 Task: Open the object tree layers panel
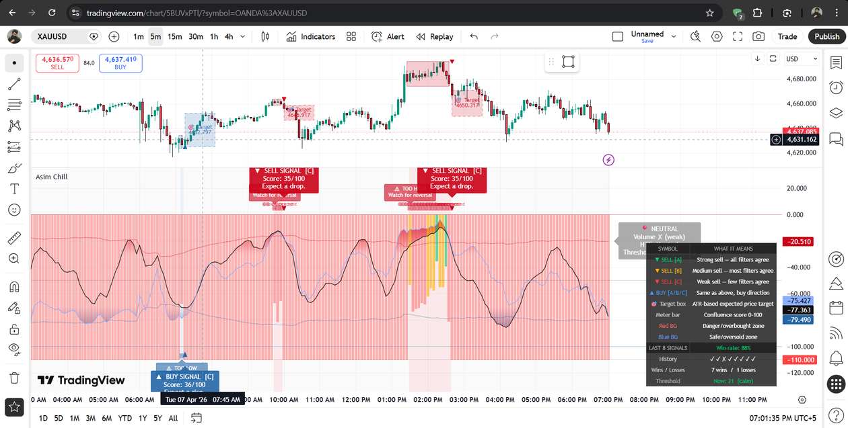tap(837, 112)
